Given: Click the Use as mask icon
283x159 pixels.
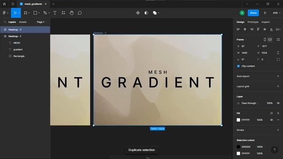Looking at the screenshot, I should coord(146,13).
